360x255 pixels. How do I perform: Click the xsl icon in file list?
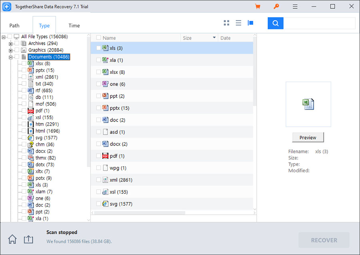[x=105, y=192]
